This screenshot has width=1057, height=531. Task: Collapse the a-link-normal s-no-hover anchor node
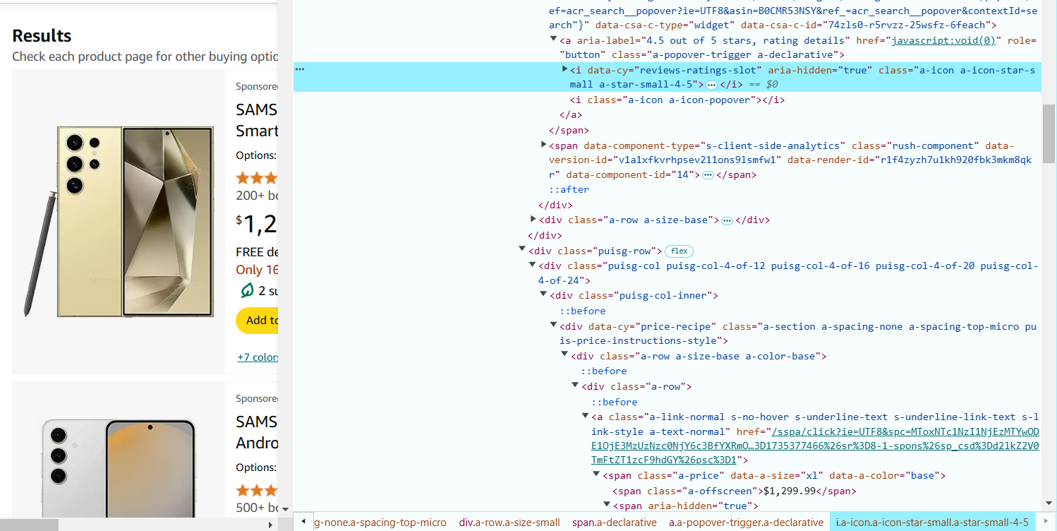click(x=585, y=416)
